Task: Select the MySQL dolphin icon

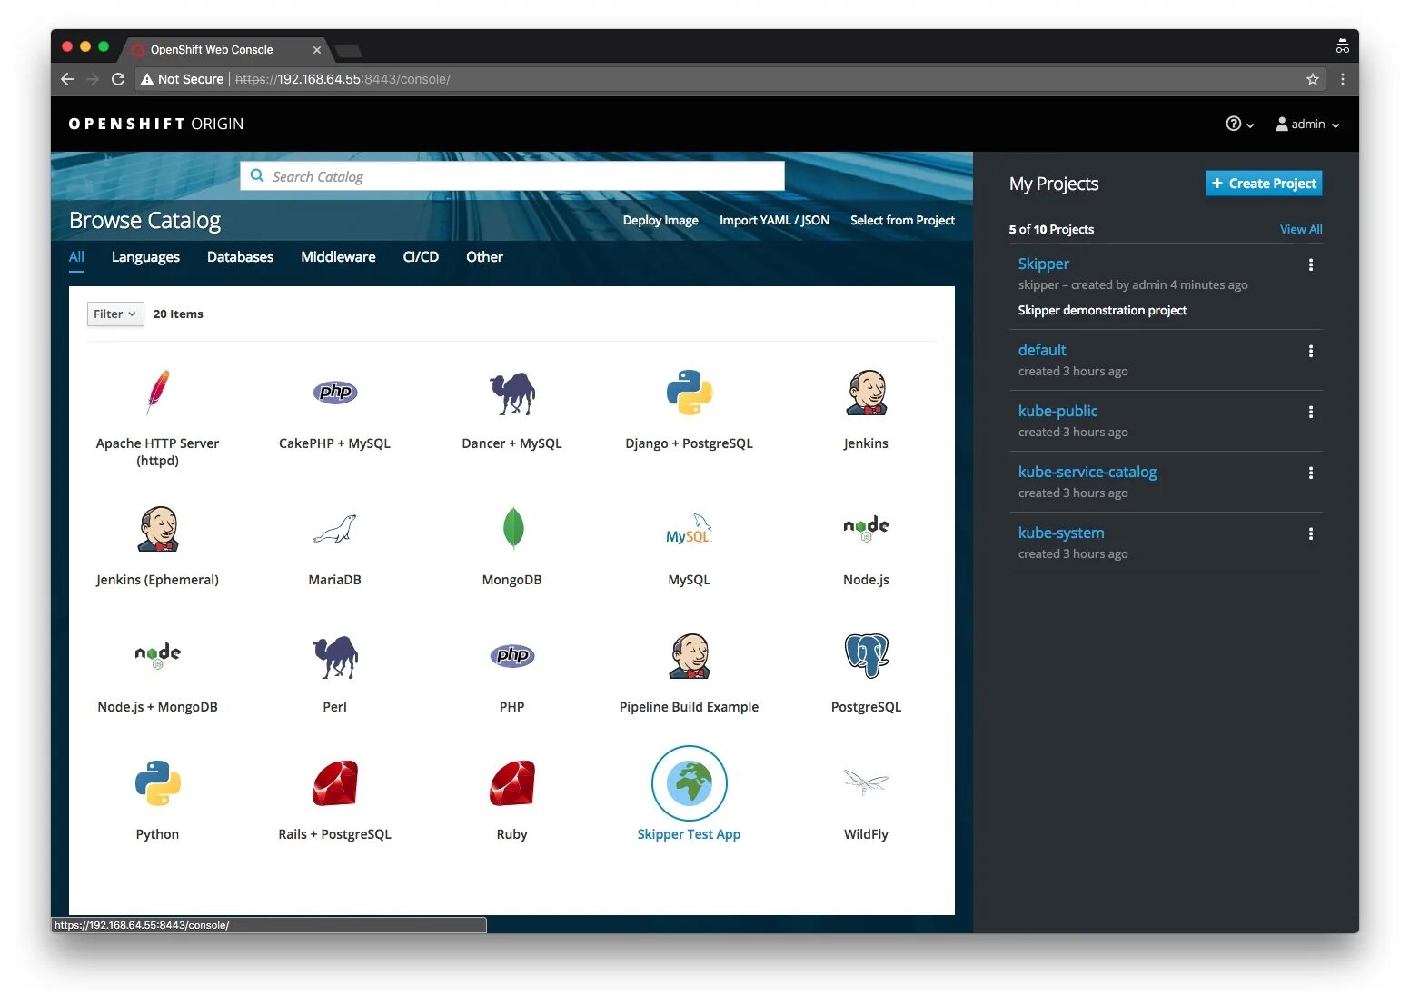Action: tap(690, 529)
